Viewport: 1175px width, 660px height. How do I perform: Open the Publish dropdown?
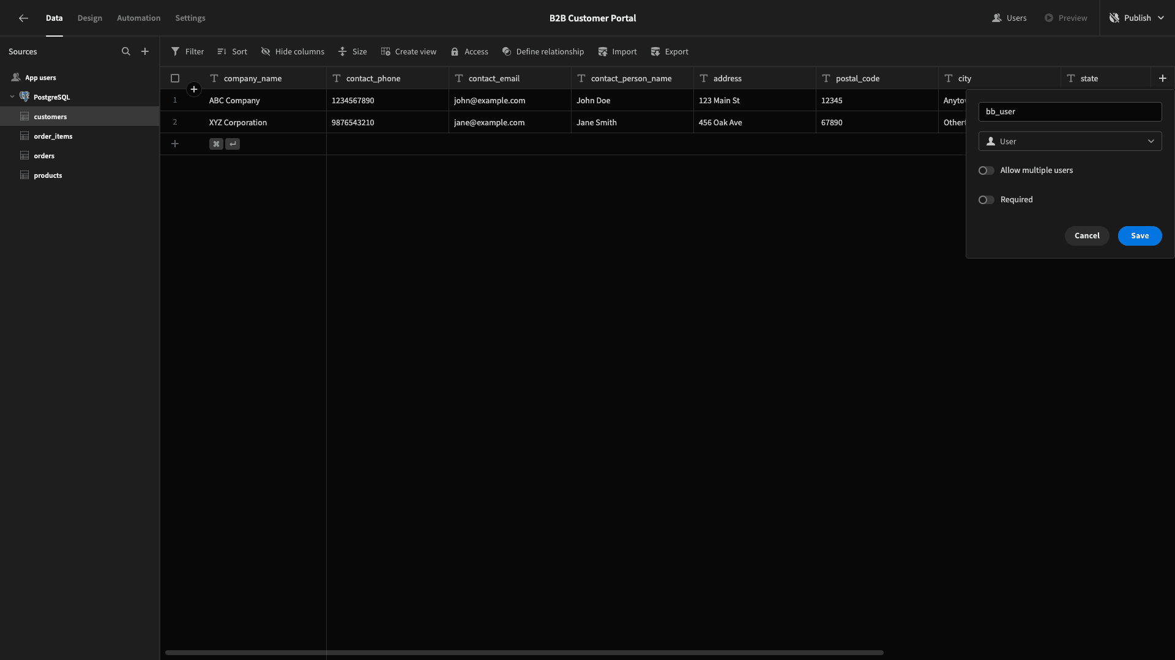click(1137, 18)
